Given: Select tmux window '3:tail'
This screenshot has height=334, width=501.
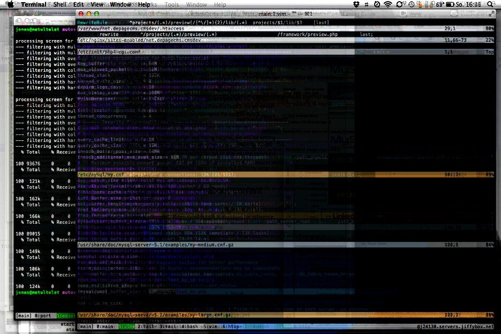Looking at the screenshot, I should pyautogui.click(x=169, y=327).
